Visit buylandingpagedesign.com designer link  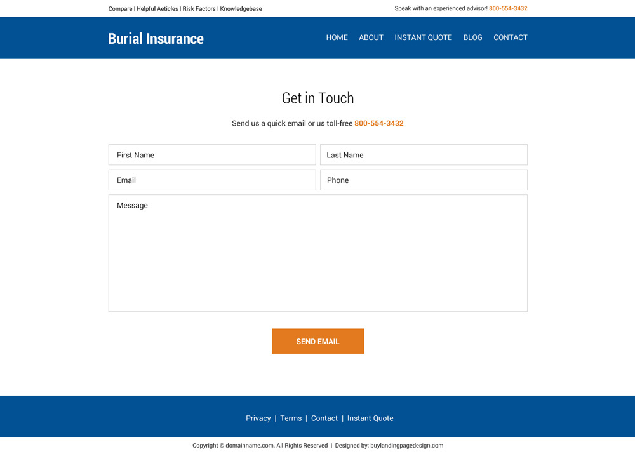tap(406, 446)
